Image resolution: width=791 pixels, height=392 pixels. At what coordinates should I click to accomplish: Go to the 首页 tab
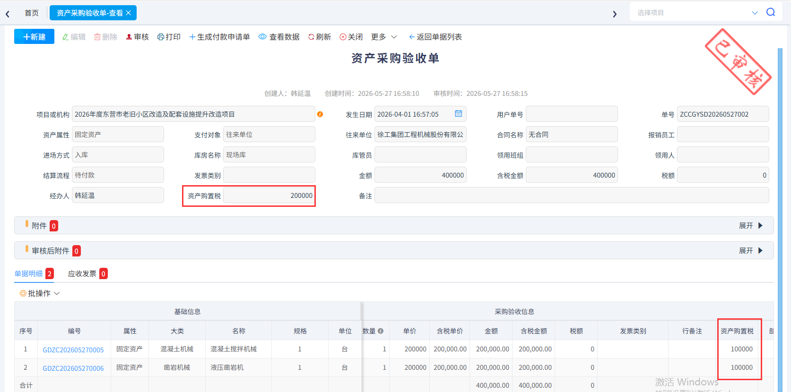coord(32,13)
